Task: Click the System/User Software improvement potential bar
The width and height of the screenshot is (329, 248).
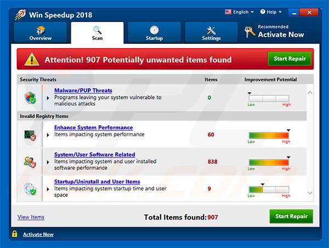Action: click(269, 163)
